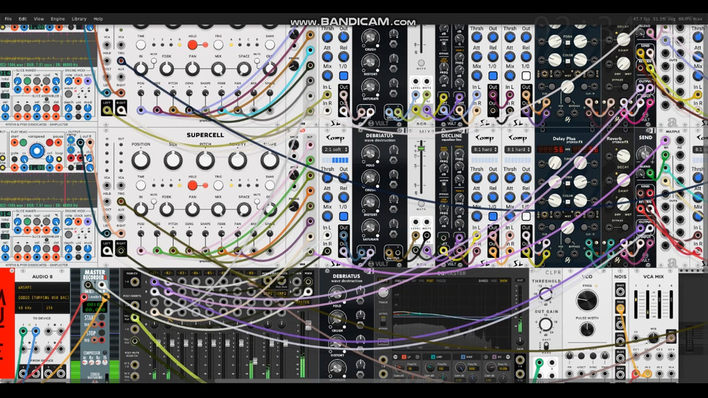
Task: Click the BANK button on the lower Supercell
Action: coord(270,186)
